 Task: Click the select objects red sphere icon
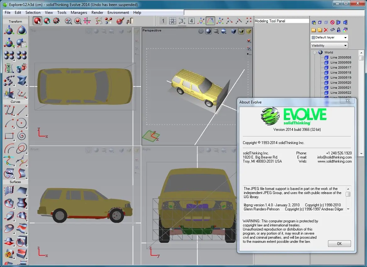tap(37, 21)
